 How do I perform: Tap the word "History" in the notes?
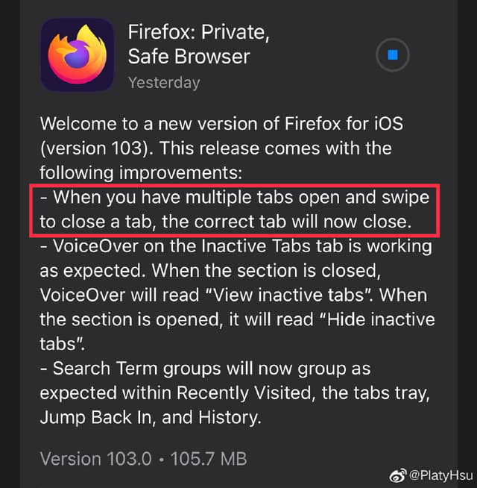[230, 418]
